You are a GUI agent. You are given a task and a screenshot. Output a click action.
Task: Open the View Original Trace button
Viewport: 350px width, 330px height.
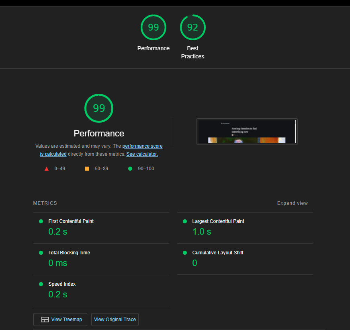click(115, 319)
